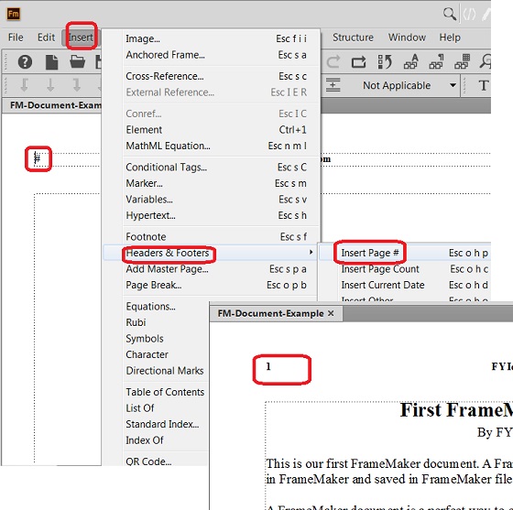Open the File menu

tap(16, 38)
